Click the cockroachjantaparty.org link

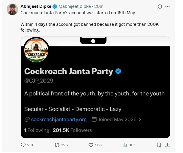tap(59, 119)
